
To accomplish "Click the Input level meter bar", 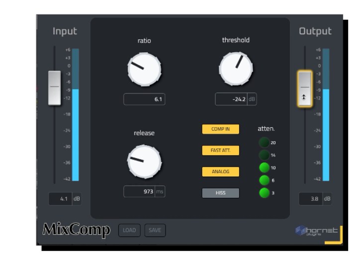I will 76,115.
